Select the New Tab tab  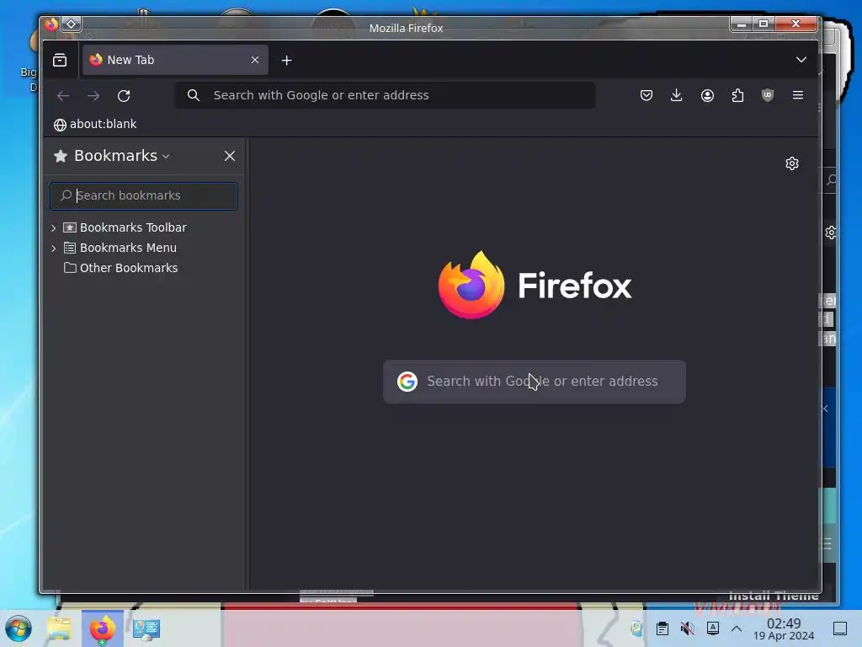[175, 60]
